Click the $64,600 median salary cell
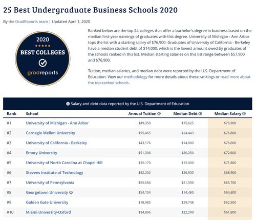The width and height of the screenshot is (256, 220). click(x=230, y=192)
